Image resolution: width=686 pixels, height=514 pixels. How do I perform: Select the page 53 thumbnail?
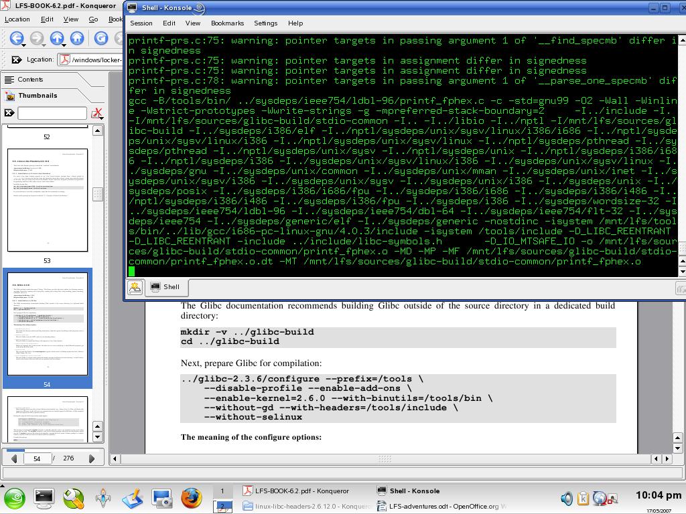point(47,199)
